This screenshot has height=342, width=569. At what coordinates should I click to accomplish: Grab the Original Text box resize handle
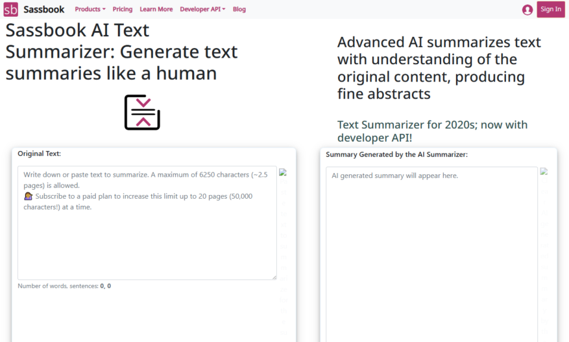[x=274, y=277]
